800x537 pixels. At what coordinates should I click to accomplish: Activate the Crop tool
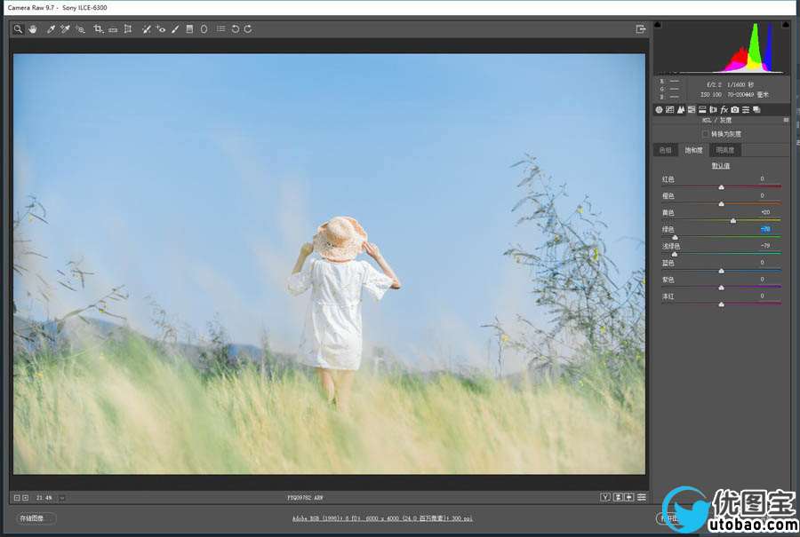99,29
